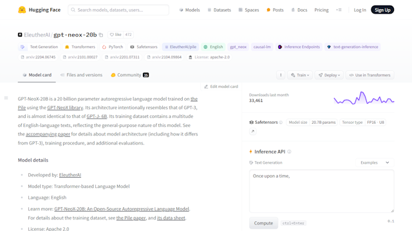Click the downloads last month chart

click(x=364, y=98)
